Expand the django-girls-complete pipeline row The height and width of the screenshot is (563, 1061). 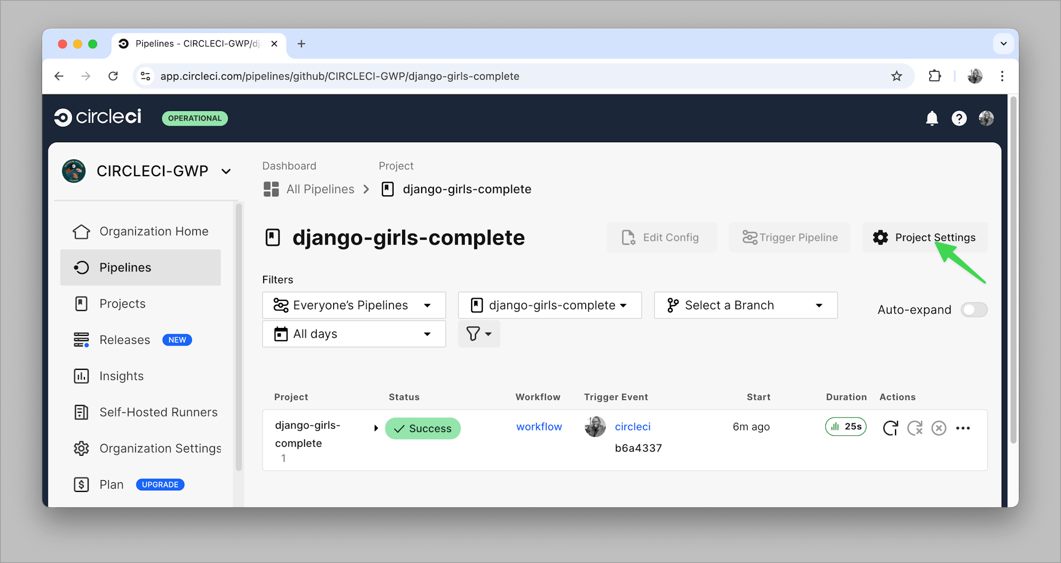click(x=376, y=428)
